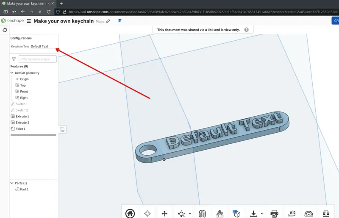The width and height of the screenshot is (339, 218).
Task: Click the filter funnel icon
Action: (14, 59)
